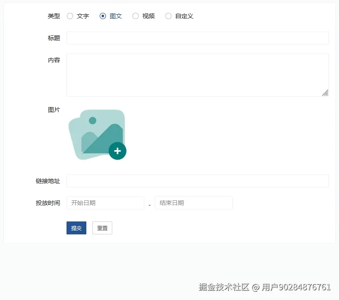Choose the 视频 type radio button
339x300 pixels.
136,16
